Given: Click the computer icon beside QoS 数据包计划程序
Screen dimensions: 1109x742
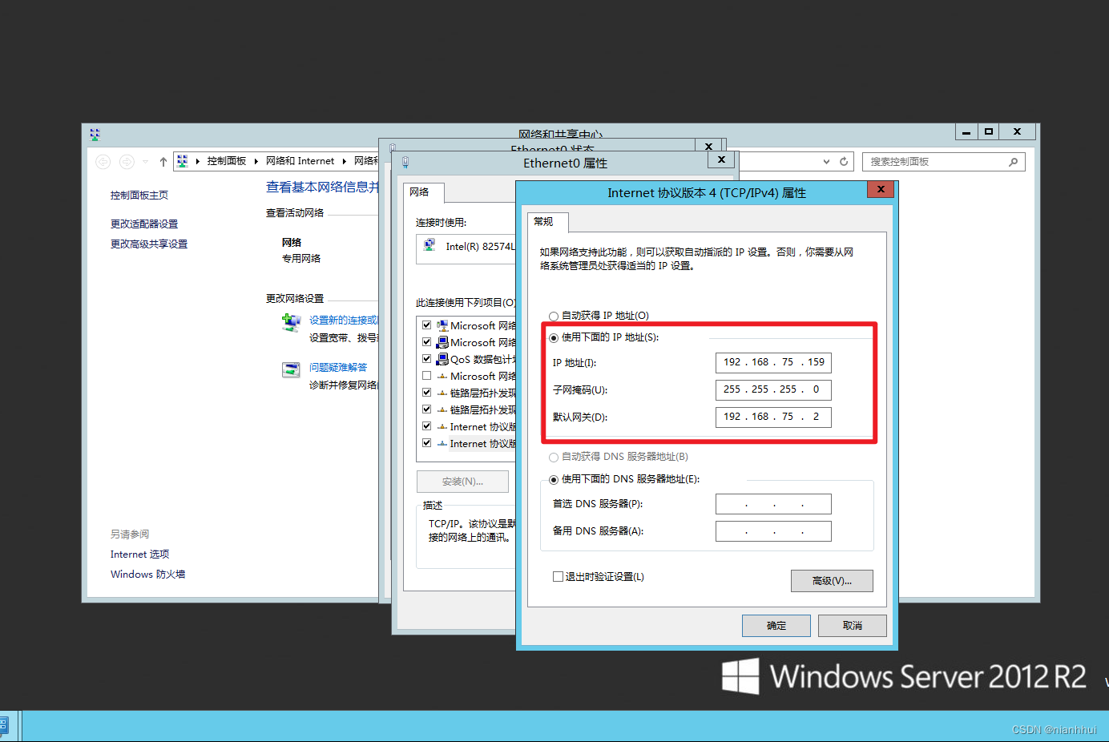Looking at the screenshot, I should [442, 359].
